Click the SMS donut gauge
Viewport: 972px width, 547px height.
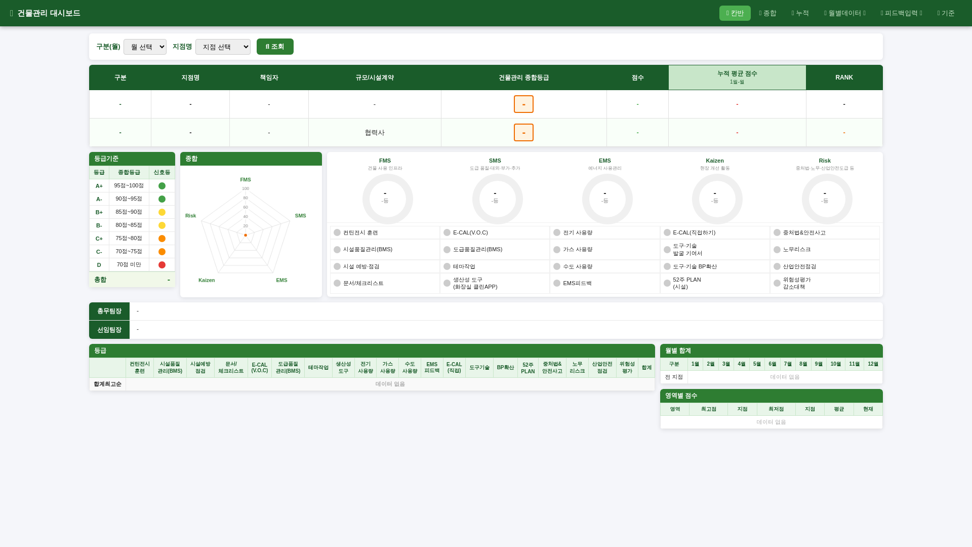(497, 199)
